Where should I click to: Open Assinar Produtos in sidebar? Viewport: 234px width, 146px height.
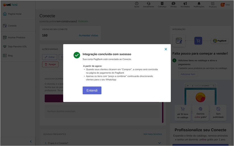(16, 37)
